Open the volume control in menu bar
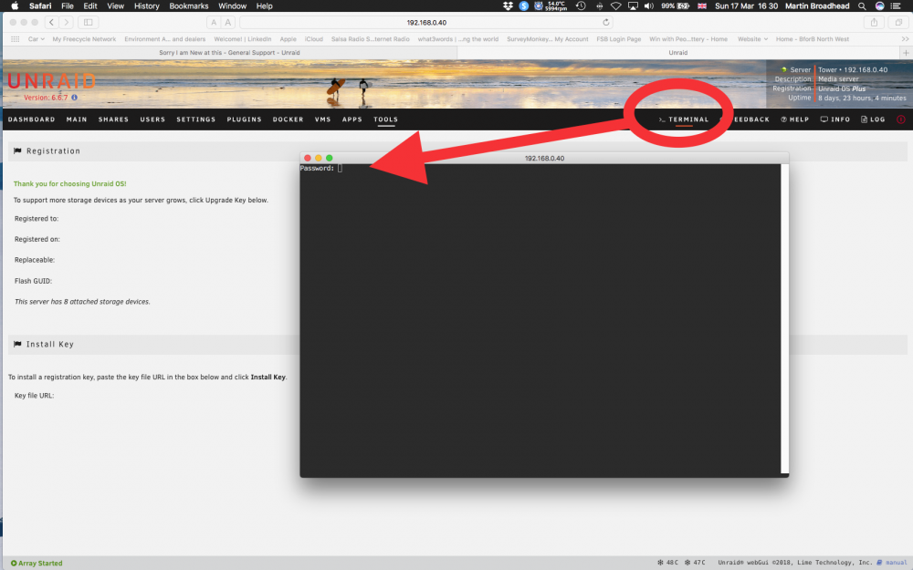This screenshot has width=913, height=570. tap(648, 5)
